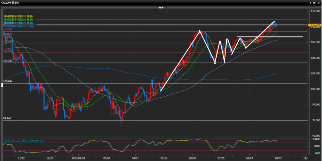Viewport: 322px width, 161px height.
Task: Select the 100.884 horizontal line label
Action: 8,82
